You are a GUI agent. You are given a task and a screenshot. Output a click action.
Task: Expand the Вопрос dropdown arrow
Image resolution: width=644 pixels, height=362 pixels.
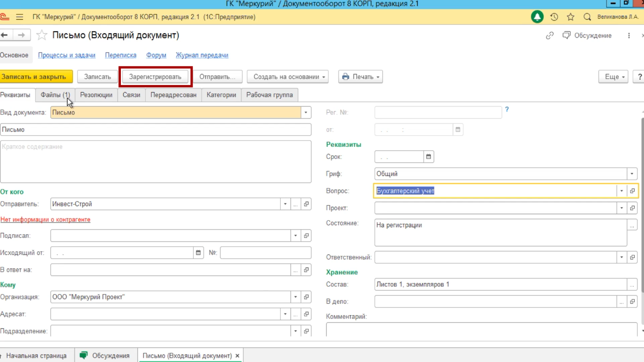tap(622, 191)
